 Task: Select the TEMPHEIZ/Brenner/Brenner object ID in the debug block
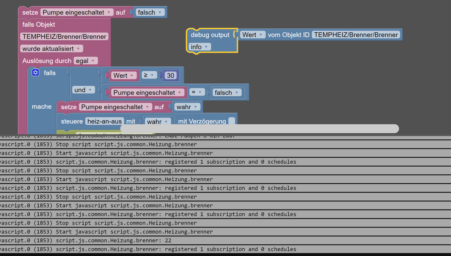coord(356,35)
